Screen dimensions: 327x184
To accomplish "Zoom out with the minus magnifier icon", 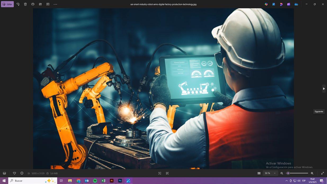I will point(282,173).
